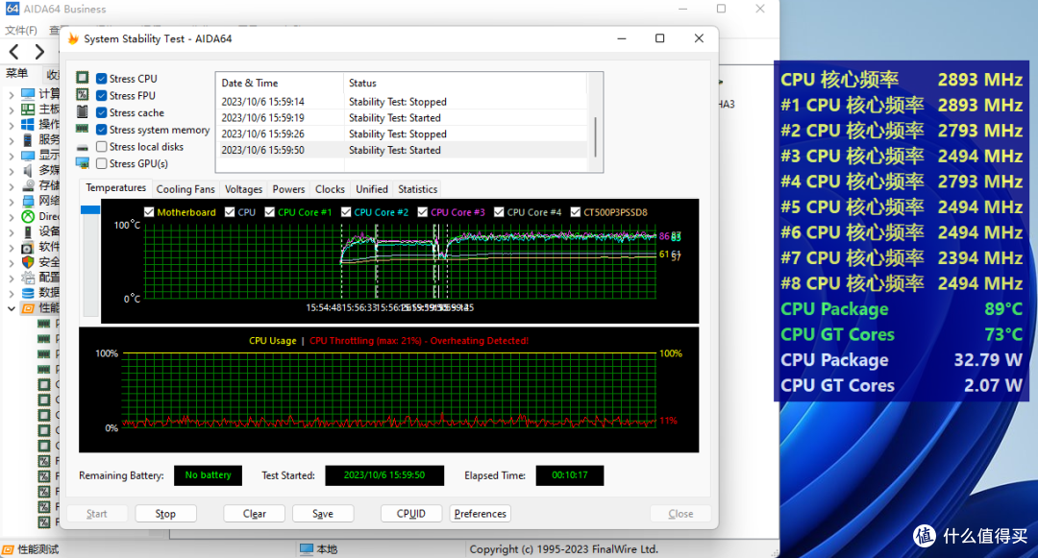1038x558 pixels.
Task: Expand the 主板 tree node
Action: pyautogui.click(x=12, y=109)
